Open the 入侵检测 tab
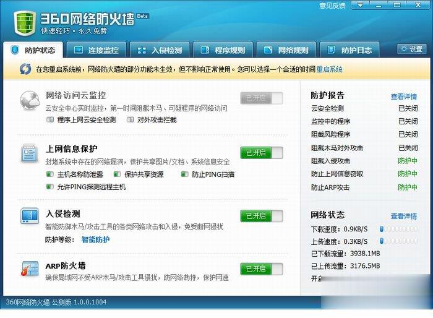Image resolution: width=433 pixels, height=318 pixels. pos(160,50)
